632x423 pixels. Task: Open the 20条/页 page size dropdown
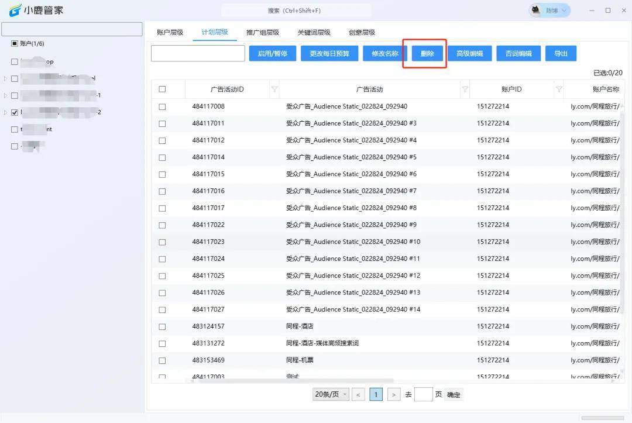tap(330, 394)
